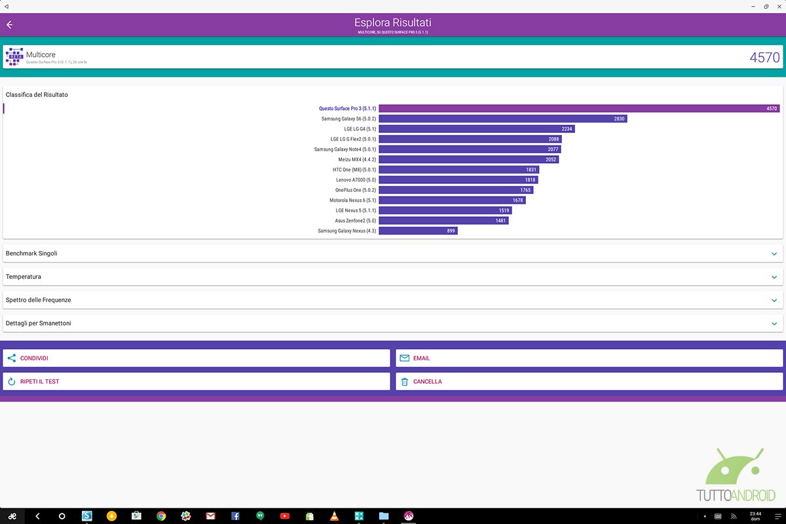
Task: Launch YouTube from the taskbar
Action: pyautogui.click(x=285, y=516)
